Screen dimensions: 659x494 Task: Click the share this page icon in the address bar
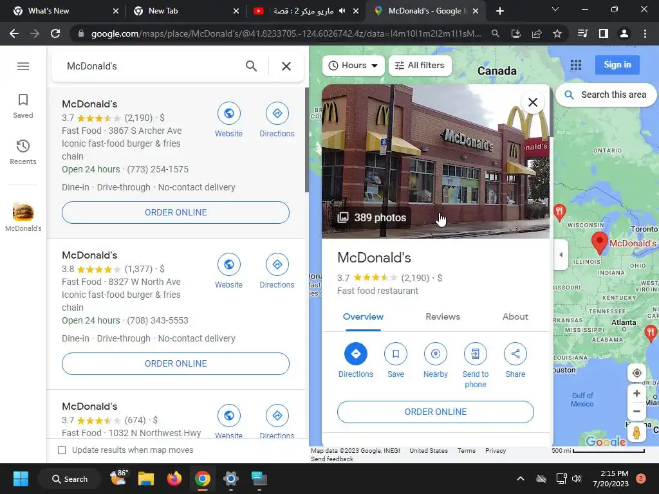[x=537, y=33]
